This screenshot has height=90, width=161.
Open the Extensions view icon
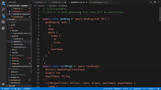coord(3,28)
